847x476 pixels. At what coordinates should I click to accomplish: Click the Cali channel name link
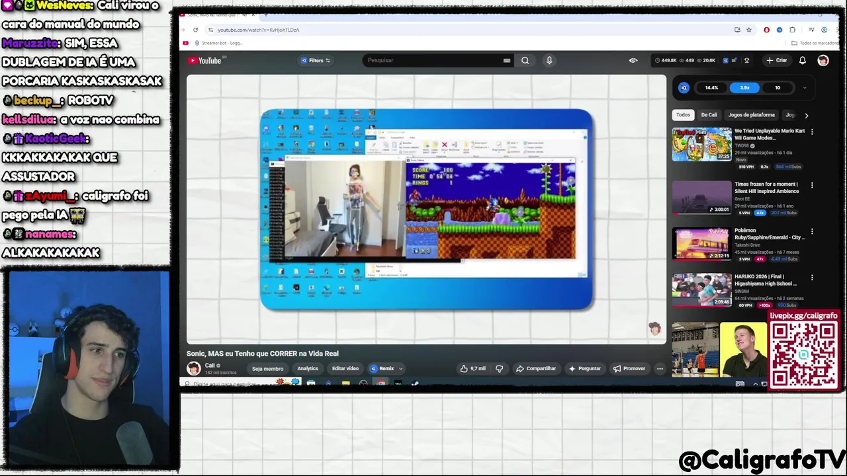coord(210,365)
